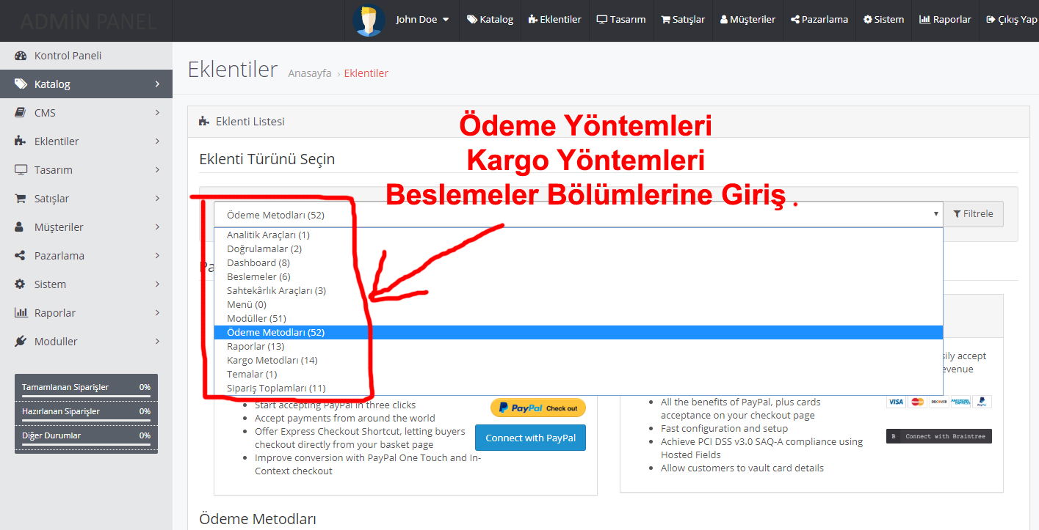Viewport: 1039px width, 530px height.
Task: Expand the CMS sidebar menu chevron
Action: pos(156,112)
